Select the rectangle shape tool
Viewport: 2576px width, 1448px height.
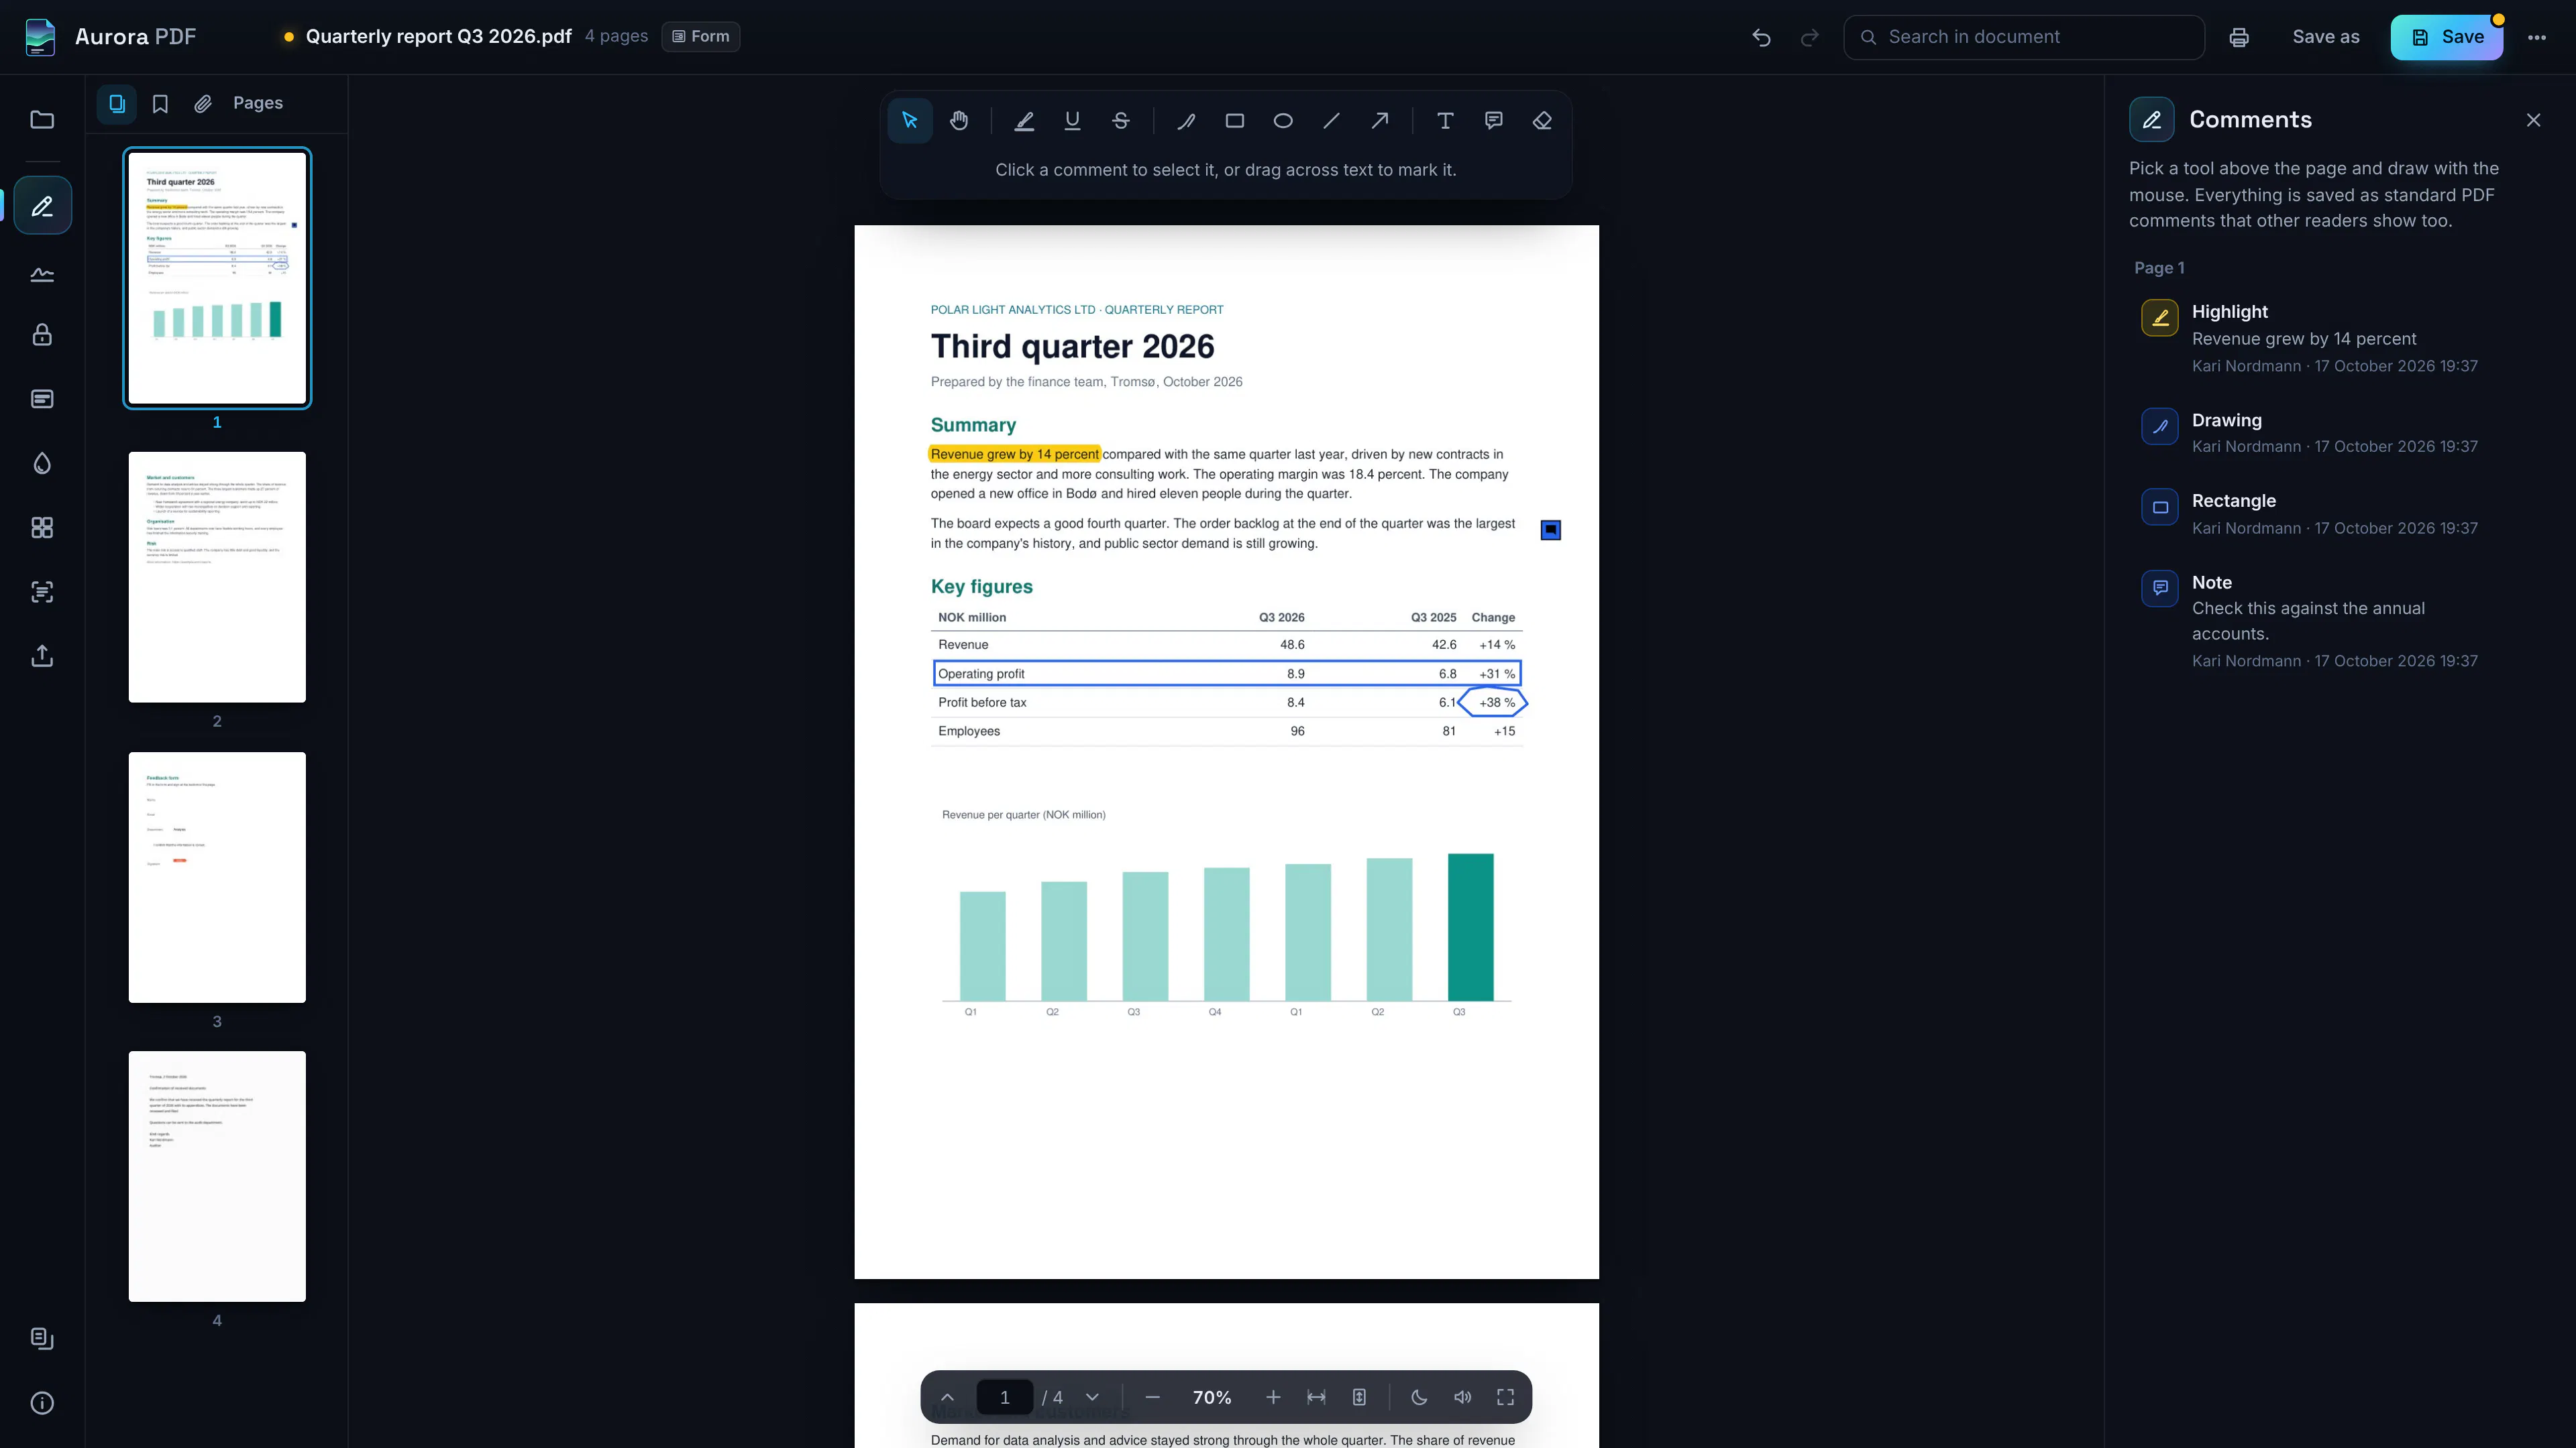coord(1235,121)
